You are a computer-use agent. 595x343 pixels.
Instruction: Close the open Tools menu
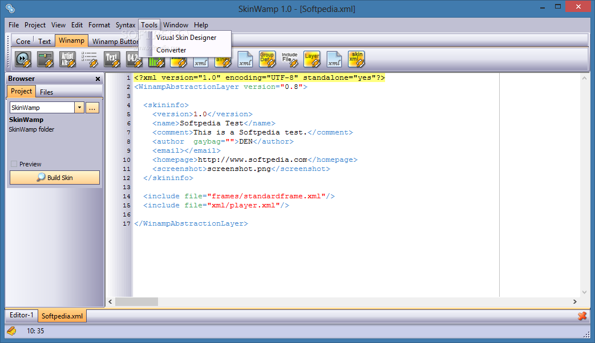click(x=149, y=25)
